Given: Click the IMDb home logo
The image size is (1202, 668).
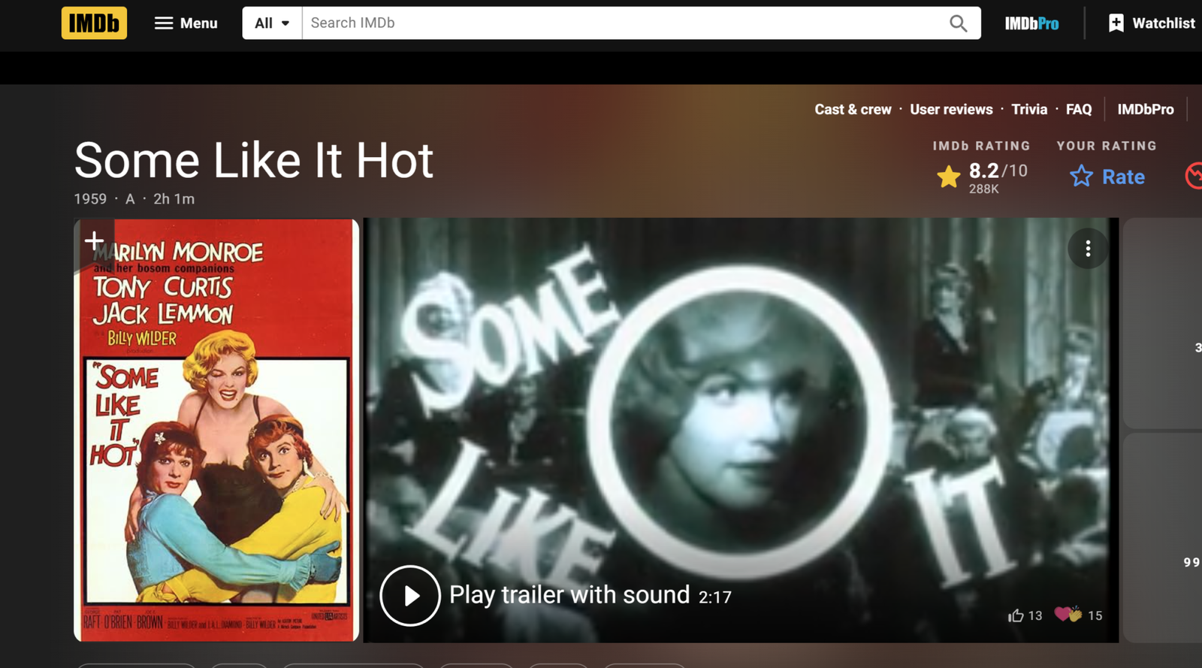Looking at the screenshot, I should coord(94,23).
